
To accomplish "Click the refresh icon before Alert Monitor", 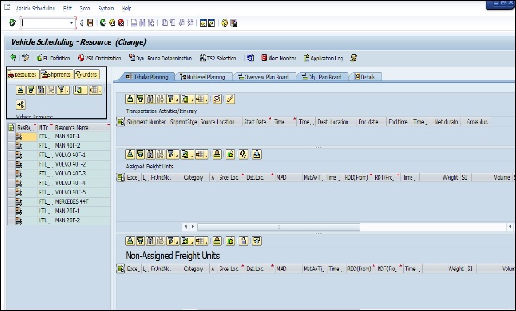I will tap(251, 58).
